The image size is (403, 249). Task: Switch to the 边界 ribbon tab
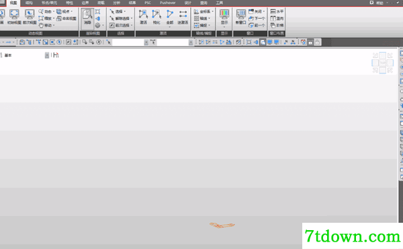(85, 3)
